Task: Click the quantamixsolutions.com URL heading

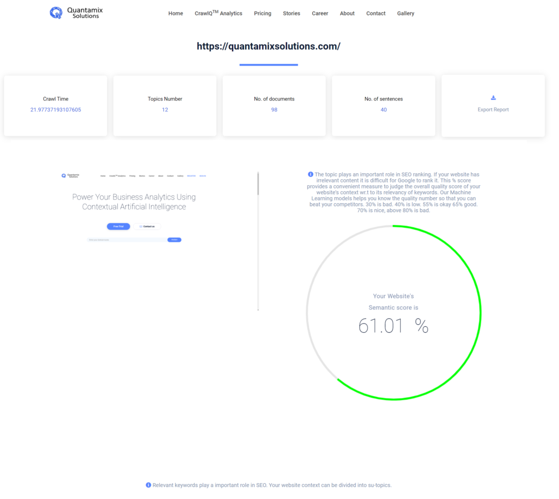Action: point(269,46)
